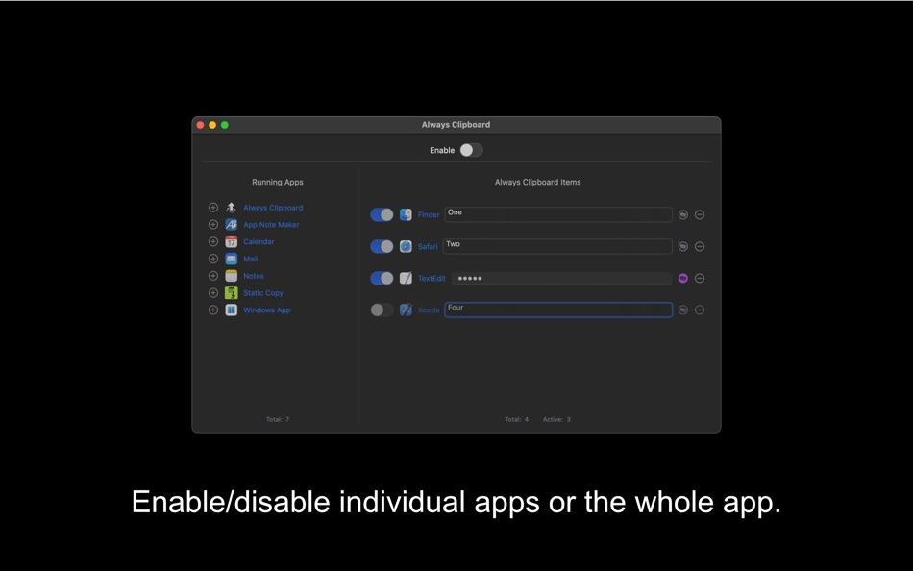Image resolution: width=913 pixels, height=571 pixels.
Task: Toggle masked text for the Safari item
Action: click(x=682, y=246)
